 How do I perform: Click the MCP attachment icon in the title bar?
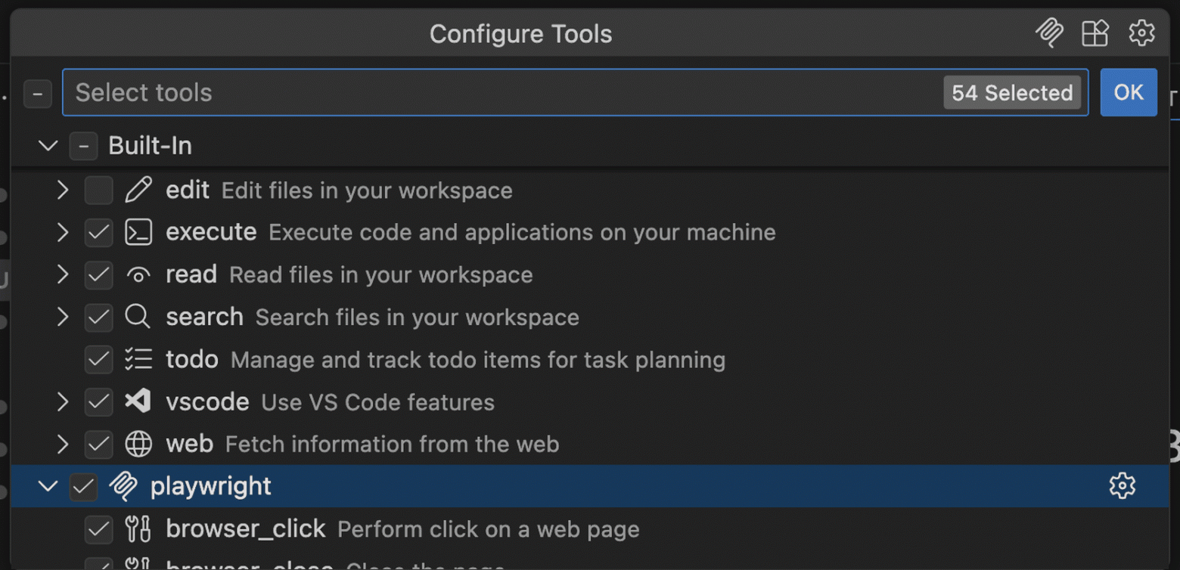[1050, 33]
